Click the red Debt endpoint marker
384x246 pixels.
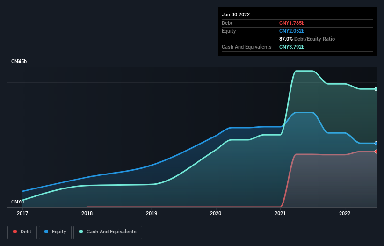[x=376, y=152]
